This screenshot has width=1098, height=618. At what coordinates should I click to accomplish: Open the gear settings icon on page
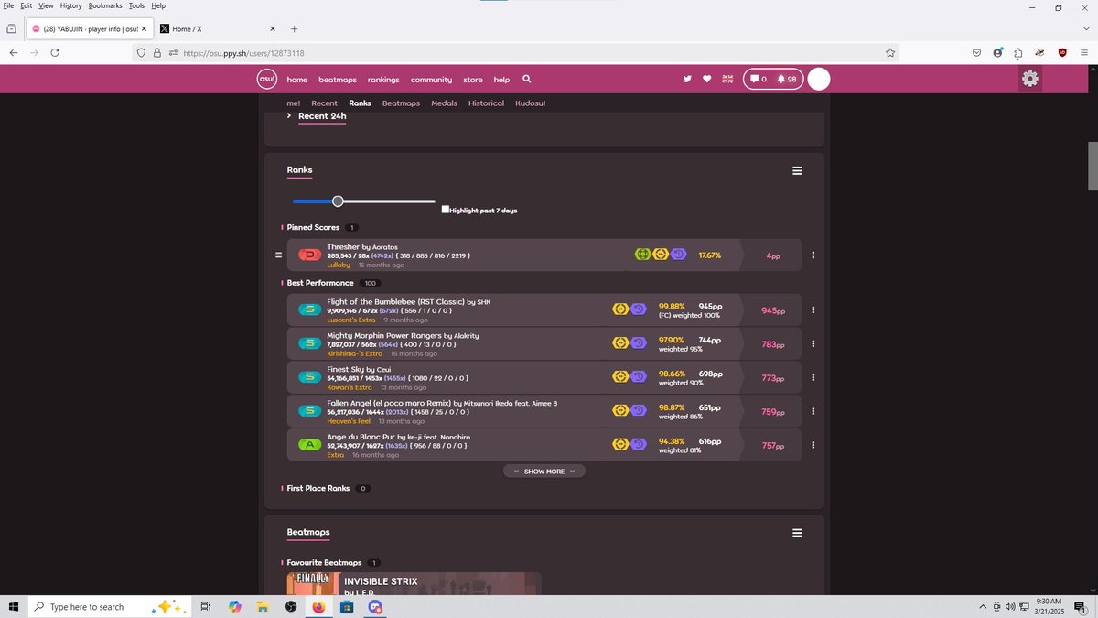pyautogui.click(x=1030, y=79)
